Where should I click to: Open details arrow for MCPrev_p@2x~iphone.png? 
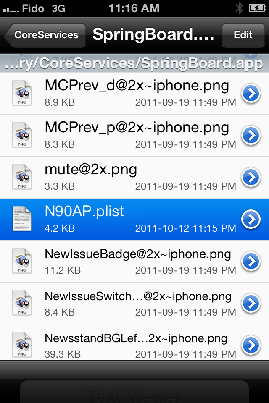(x=251, y=135)
